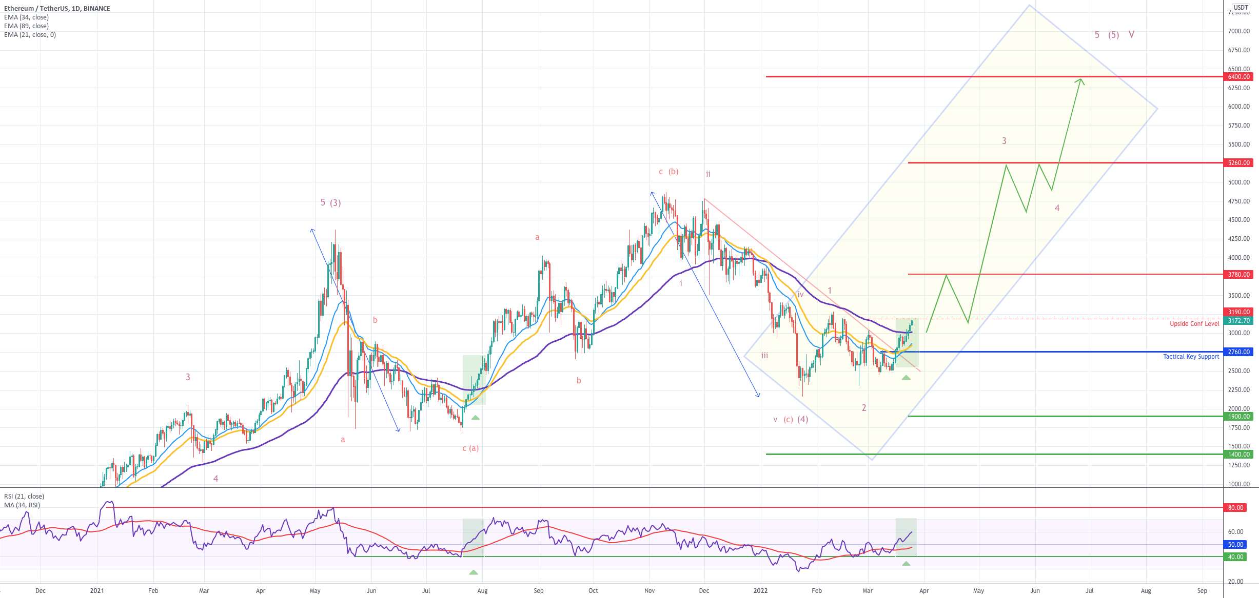Click the '2' wave label below March 2022
The height and width of the screenshot is (598, 1259).
pyautogui.click(x=864, y=408)
